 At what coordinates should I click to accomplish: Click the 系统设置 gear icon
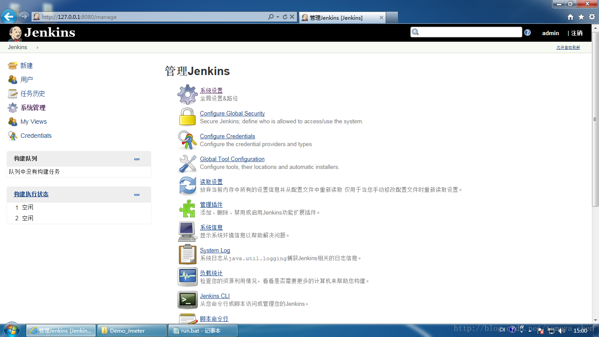pos(188,94)
